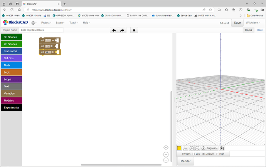
Task: Open the Modules block category
Action: click(x=11, y=100)
